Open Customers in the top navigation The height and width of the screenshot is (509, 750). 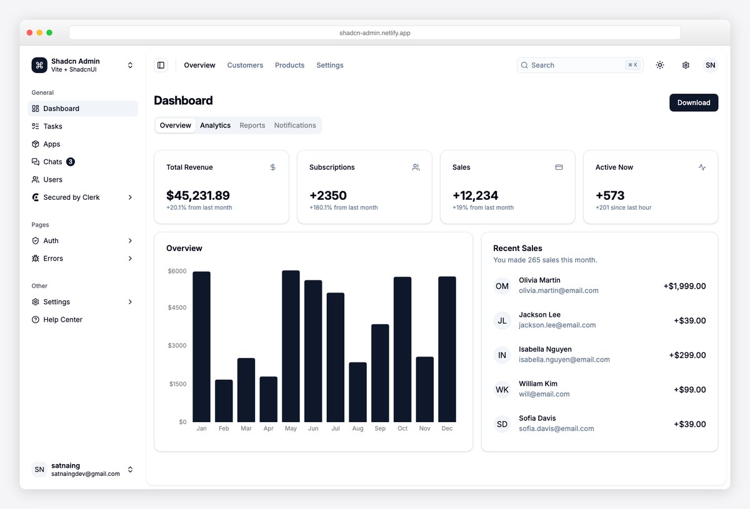click(x=245, y=65)
